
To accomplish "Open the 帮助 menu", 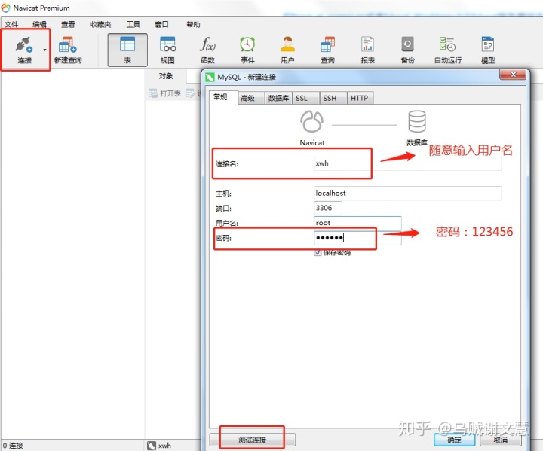I will point(193,24).
